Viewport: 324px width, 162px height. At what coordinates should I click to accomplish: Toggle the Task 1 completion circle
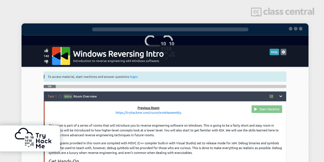tap(60, 96)
